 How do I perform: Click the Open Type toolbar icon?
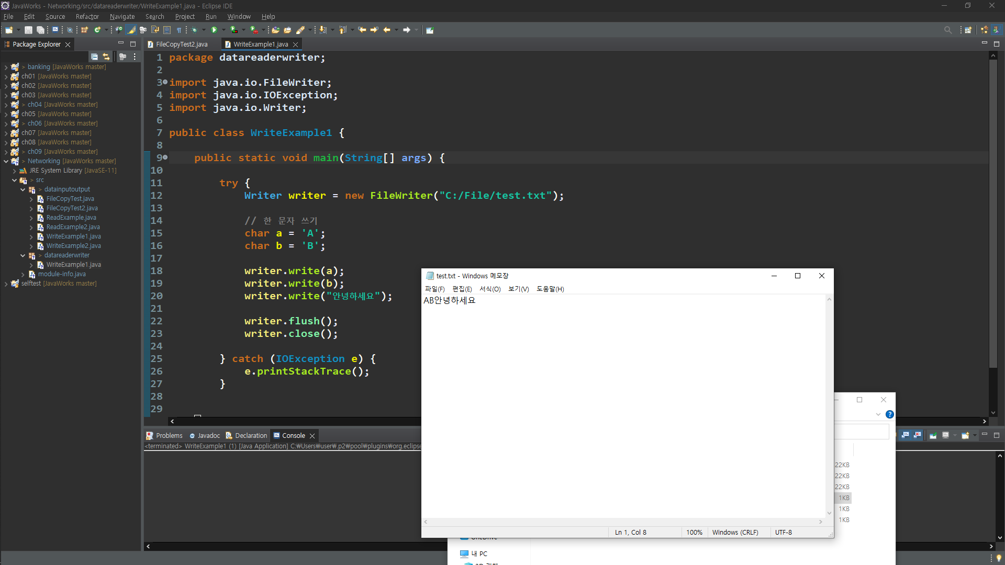click(275, 30)
